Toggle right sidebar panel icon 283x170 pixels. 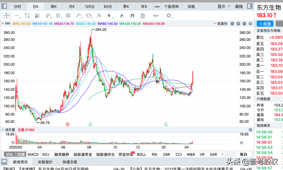(250, 6)
